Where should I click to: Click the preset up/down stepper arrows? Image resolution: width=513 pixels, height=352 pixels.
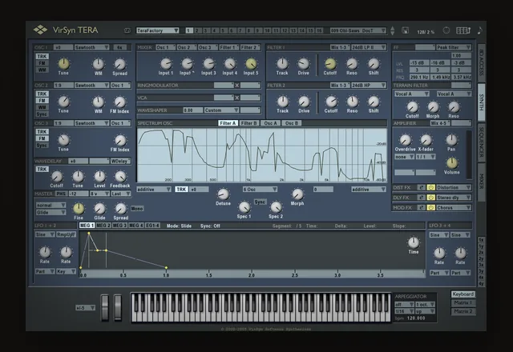392,30
